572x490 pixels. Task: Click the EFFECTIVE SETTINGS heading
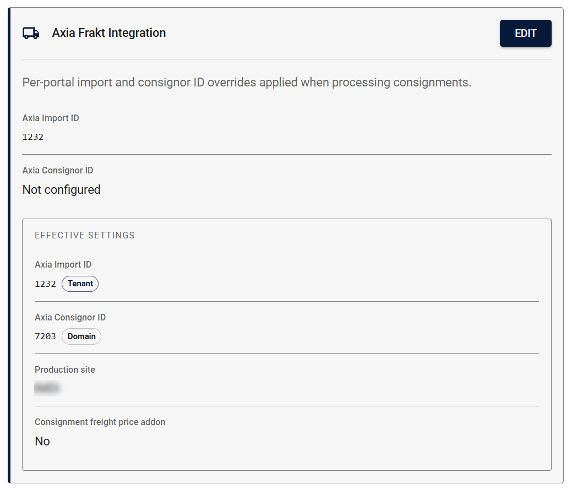tap(85, 235)
